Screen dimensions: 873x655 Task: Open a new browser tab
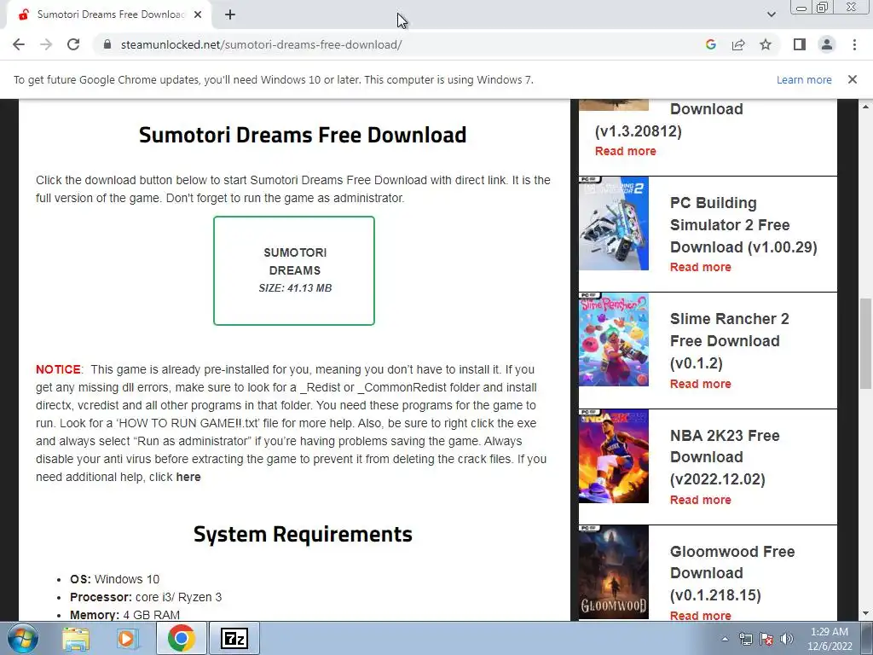pyautogui.click(x=230, y=14)
